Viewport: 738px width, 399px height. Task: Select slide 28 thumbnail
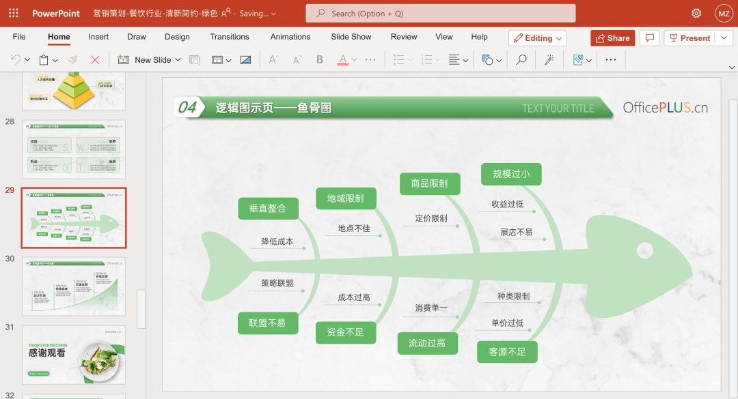74,149
